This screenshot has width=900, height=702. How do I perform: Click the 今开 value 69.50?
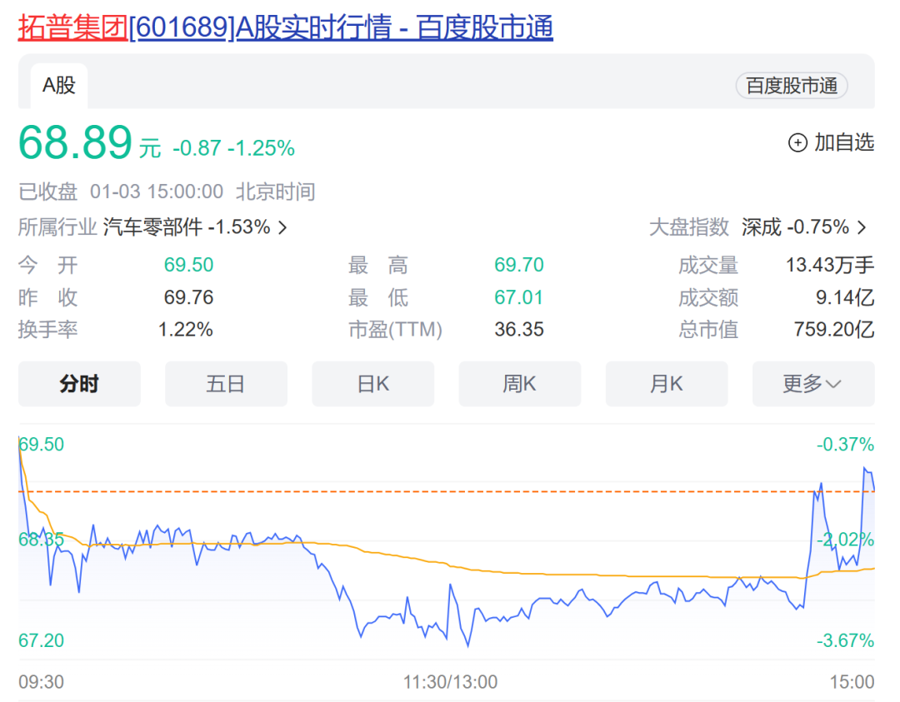(x=188, y=265)
